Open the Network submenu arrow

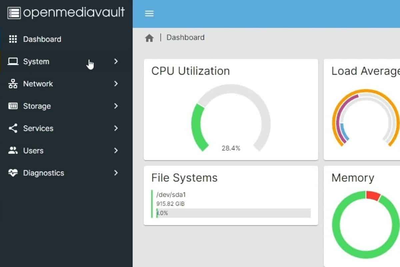point(116,84)
